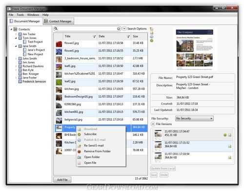
Task: Click flower2.jpg red thumbnail icon
Action: [x=59, y=44]
